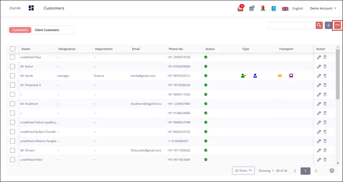Check the box for Mr Kartik
The image size is (343, 182).
[12, 76]
